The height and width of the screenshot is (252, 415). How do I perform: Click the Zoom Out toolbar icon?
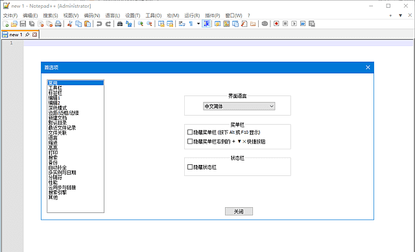[149, 24]
